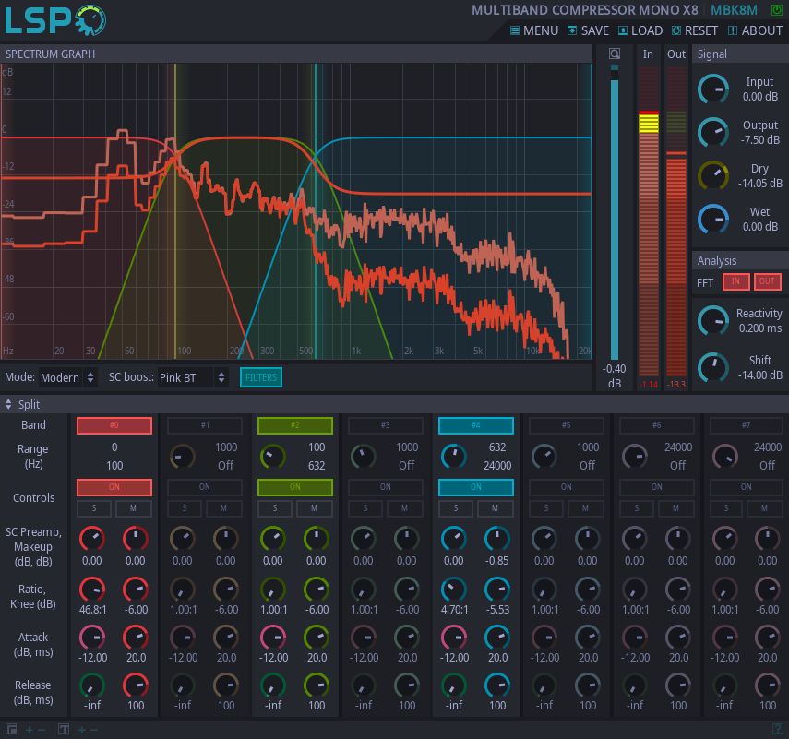Viewport: 789px width, 739px height.
Task: Toggle band #0 enable button
Action: click(114, 425)
